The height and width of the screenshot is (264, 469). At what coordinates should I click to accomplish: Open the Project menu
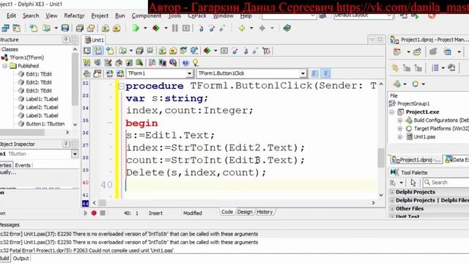[100, 15]
